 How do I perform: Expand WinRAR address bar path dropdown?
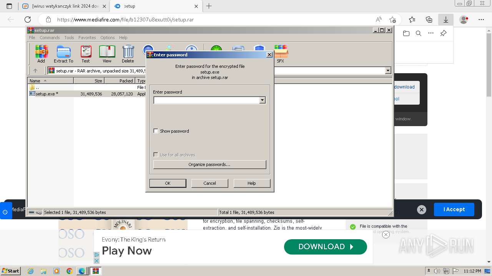pos(388,71)
